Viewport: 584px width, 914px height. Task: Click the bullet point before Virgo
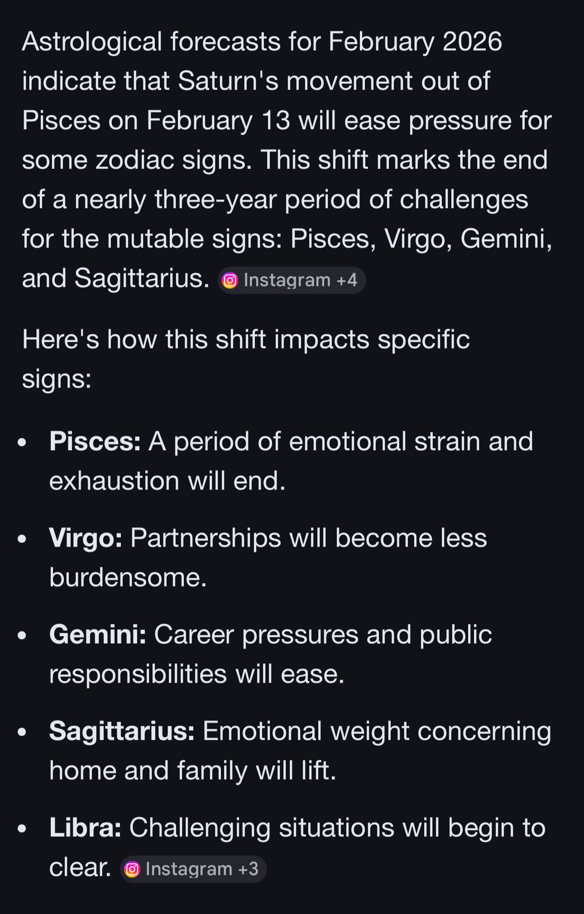click(22, 539)
